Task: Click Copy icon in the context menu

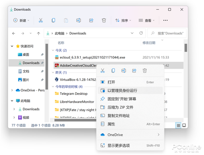Action: (113, 71)
